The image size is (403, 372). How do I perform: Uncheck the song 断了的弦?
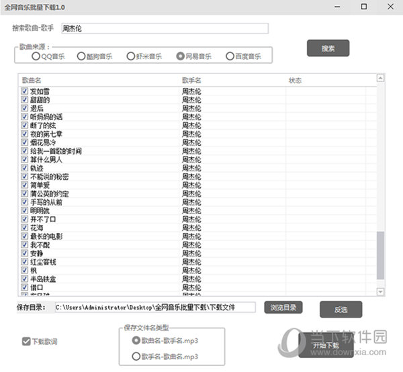24,125
